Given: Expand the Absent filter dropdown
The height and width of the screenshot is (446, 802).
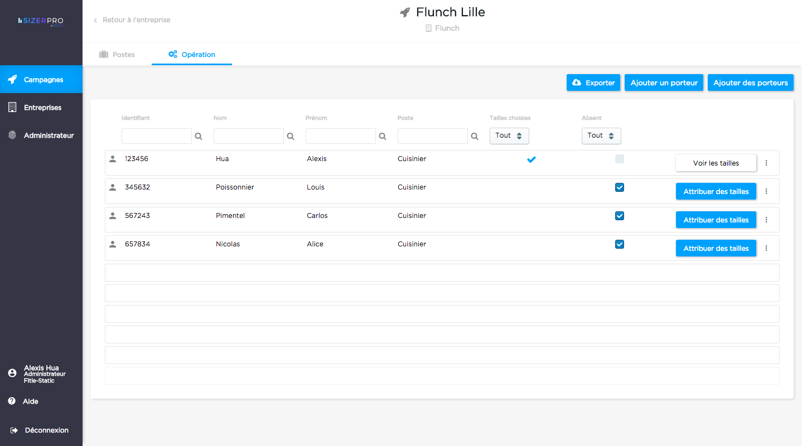Looking at the screenshot, I should (601, 135).
